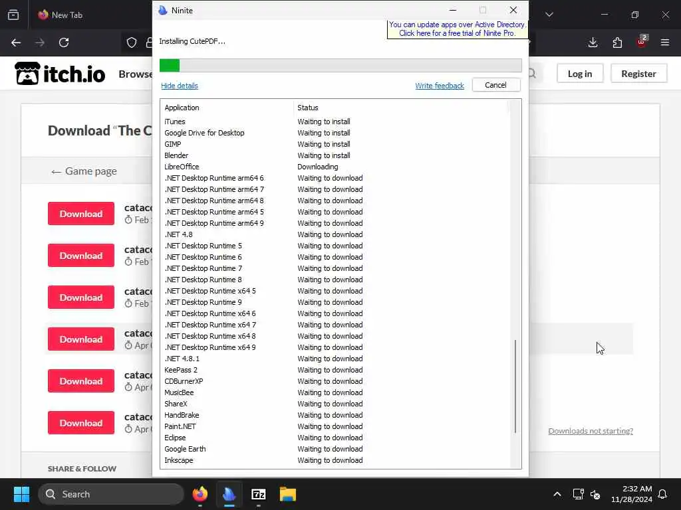Click Log in on itch.io
The image size is (681, 510).
pos(580,74)
